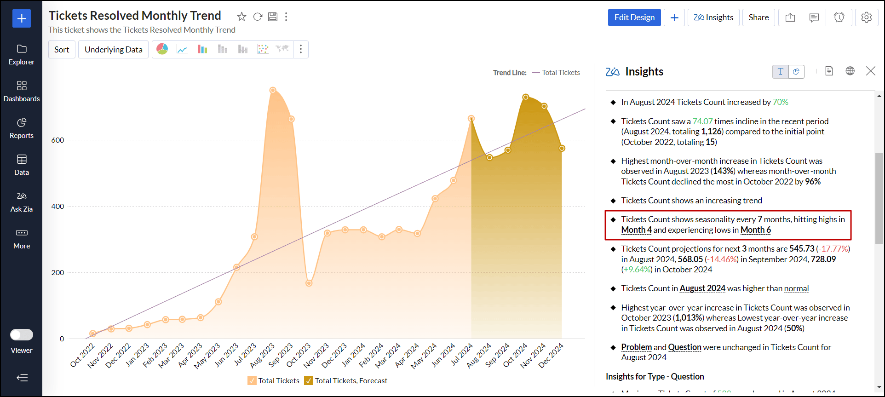Click the Edit Design button

coord(634,17)
